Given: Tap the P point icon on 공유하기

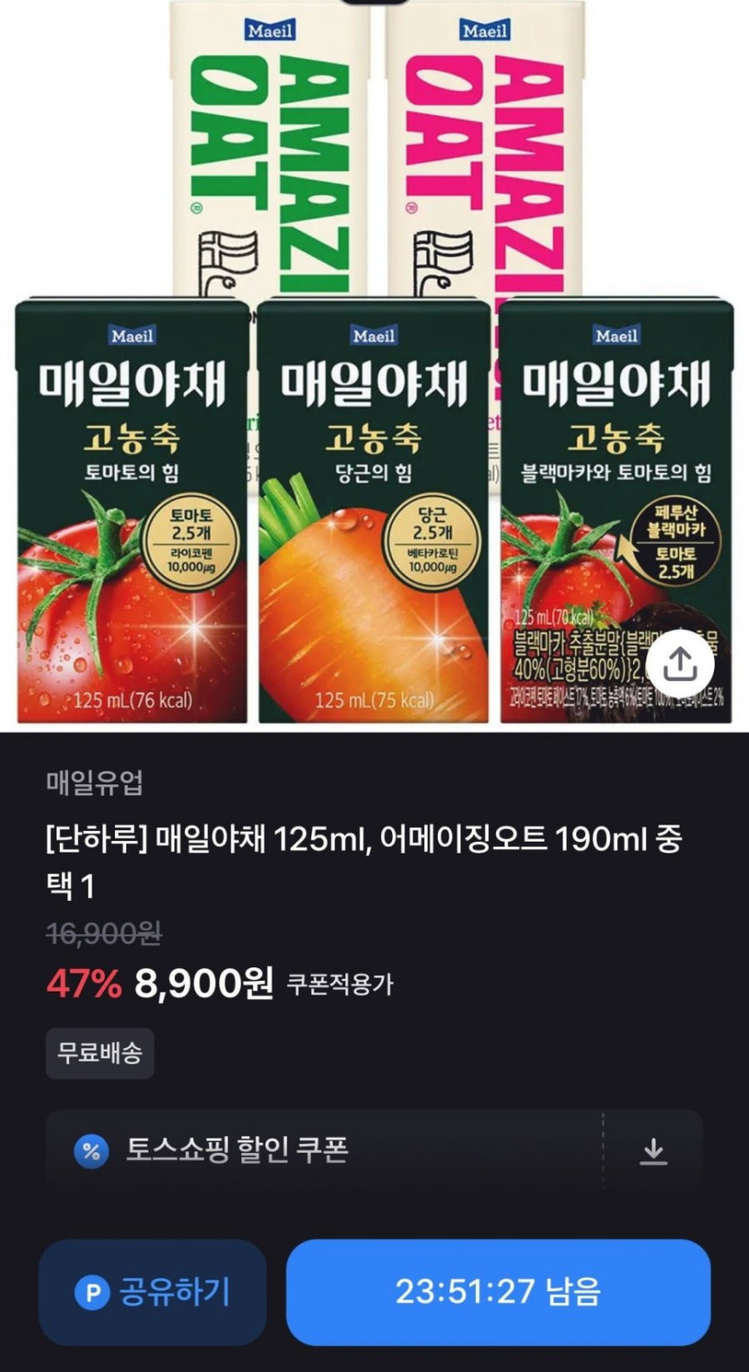Looking at the screenshot, I should click(91, 1292).
